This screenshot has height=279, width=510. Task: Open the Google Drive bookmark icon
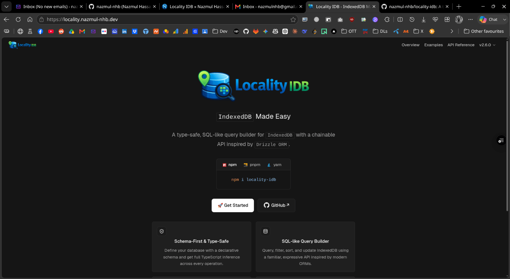tap(72, 31)
